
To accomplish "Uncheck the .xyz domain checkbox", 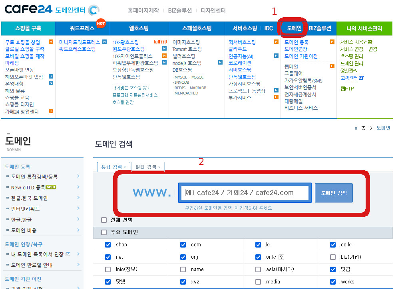I will (x=183, y=282).
